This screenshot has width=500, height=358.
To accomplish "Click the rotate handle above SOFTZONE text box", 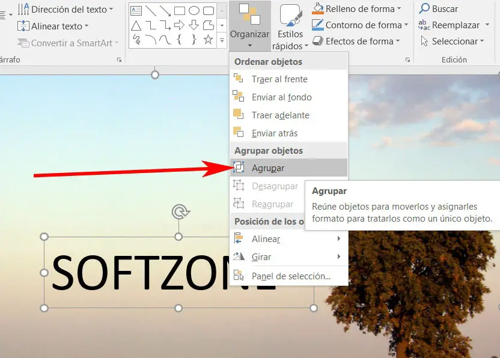I will pos(180,212).
